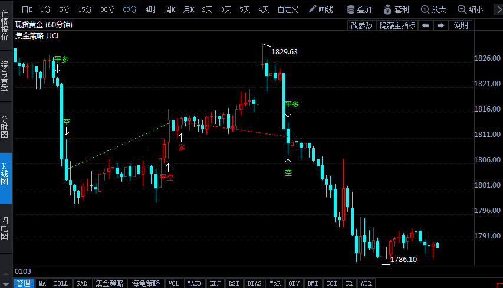Image resolution: width=503 pixels, height=288 pixels.
Task: Click the 1829.63 high price label
Action: click(284, 52)
